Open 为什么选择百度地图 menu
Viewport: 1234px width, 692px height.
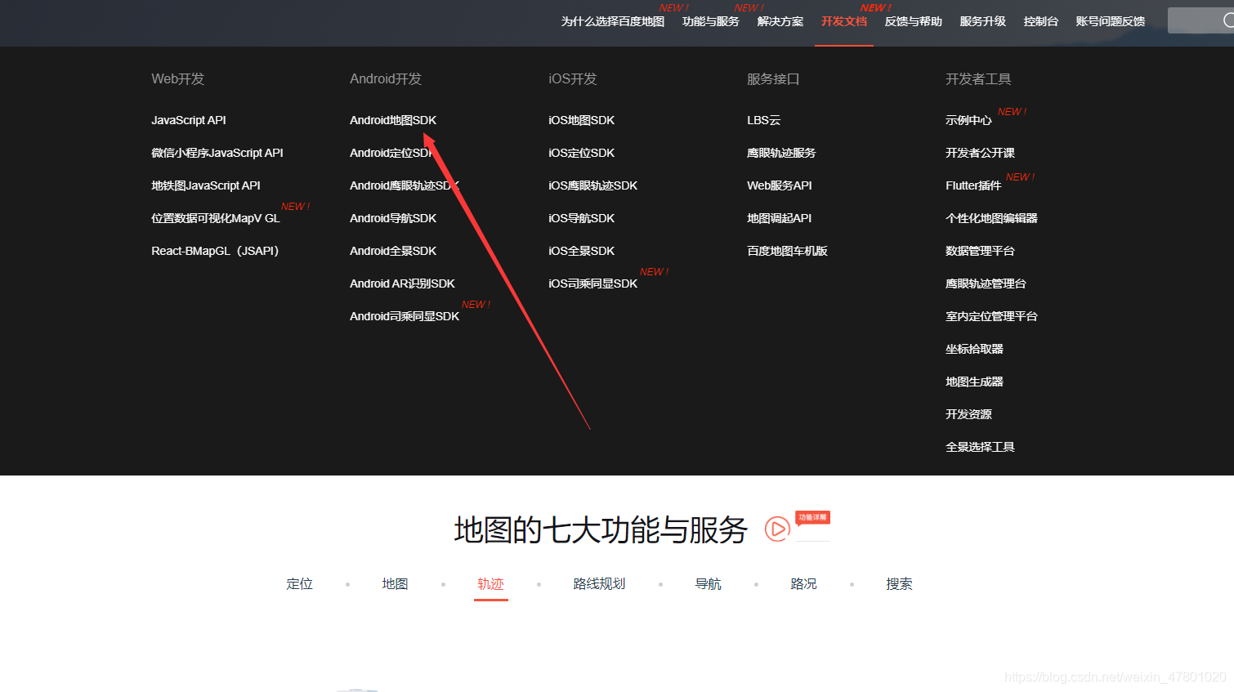point(613,21)
